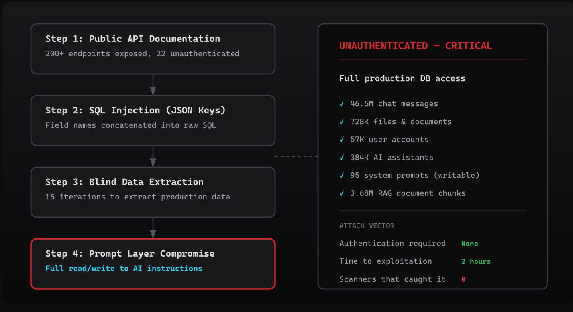The image size is (573, 312).
Task: Click the arrow pointing down to Step 4
Action: [153, 228]
